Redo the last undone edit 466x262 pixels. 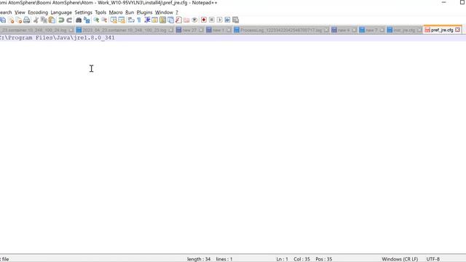click(x=69, y=20)
